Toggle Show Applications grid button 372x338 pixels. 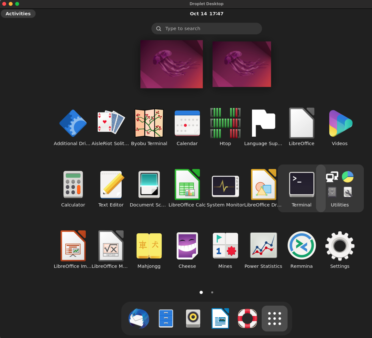point(274,319)
